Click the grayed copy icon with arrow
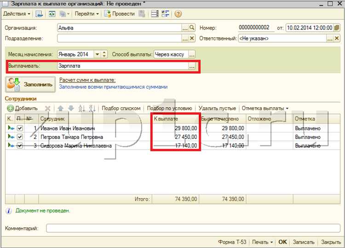 [64, 14]
